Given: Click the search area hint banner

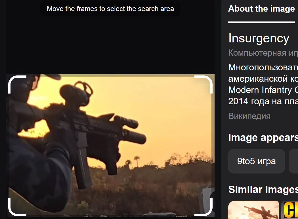Looking at the screenshot, I should pos(110,9).
